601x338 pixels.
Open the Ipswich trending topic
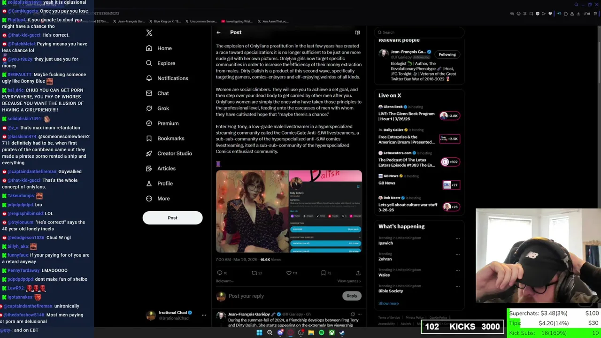point(385,243)
